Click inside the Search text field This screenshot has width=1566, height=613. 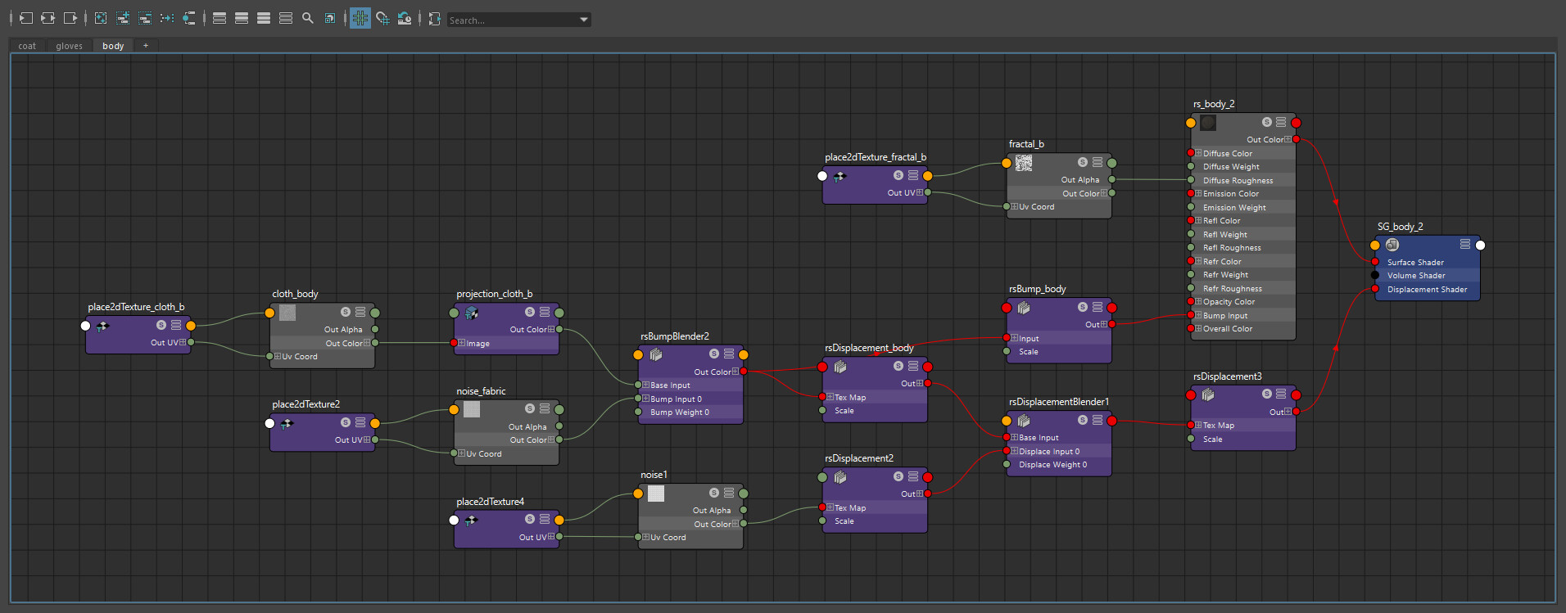click(512, 20)
